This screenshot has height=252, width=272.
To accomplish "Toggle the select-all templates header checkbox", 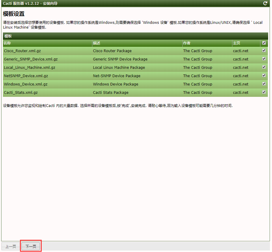I will pyautogui.click(x=264, y=43).
